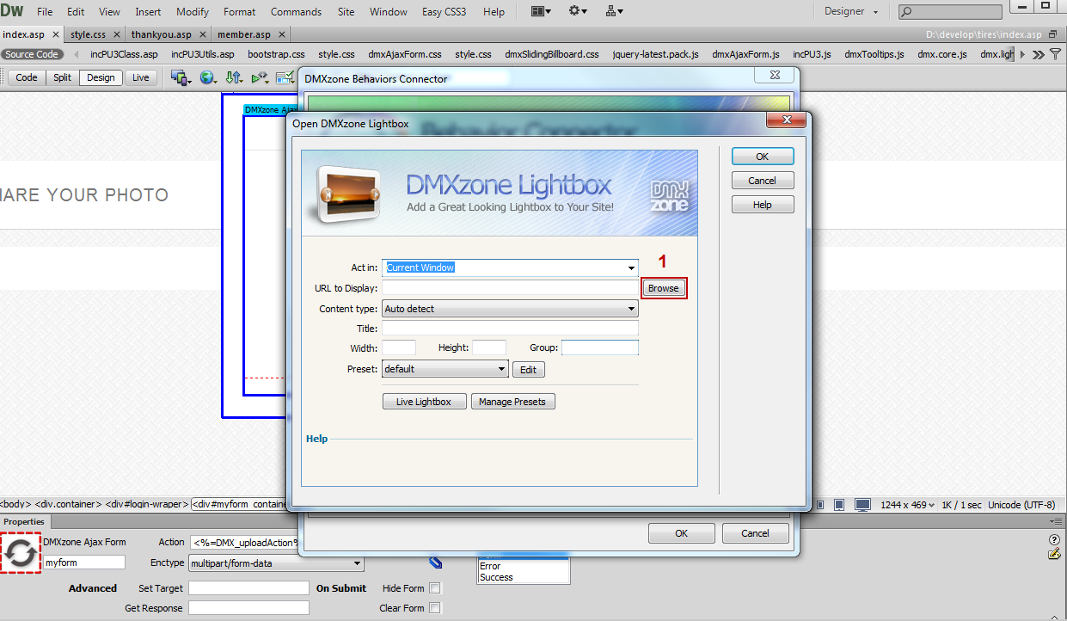Viewport: 1067px width, 621px height.
Task: Click the Action link icon in Properties
Action: click(x=436, y=563)
